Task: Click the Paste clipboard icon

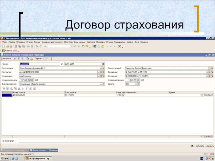Action: pyautogui.click(x=23, y=46)
